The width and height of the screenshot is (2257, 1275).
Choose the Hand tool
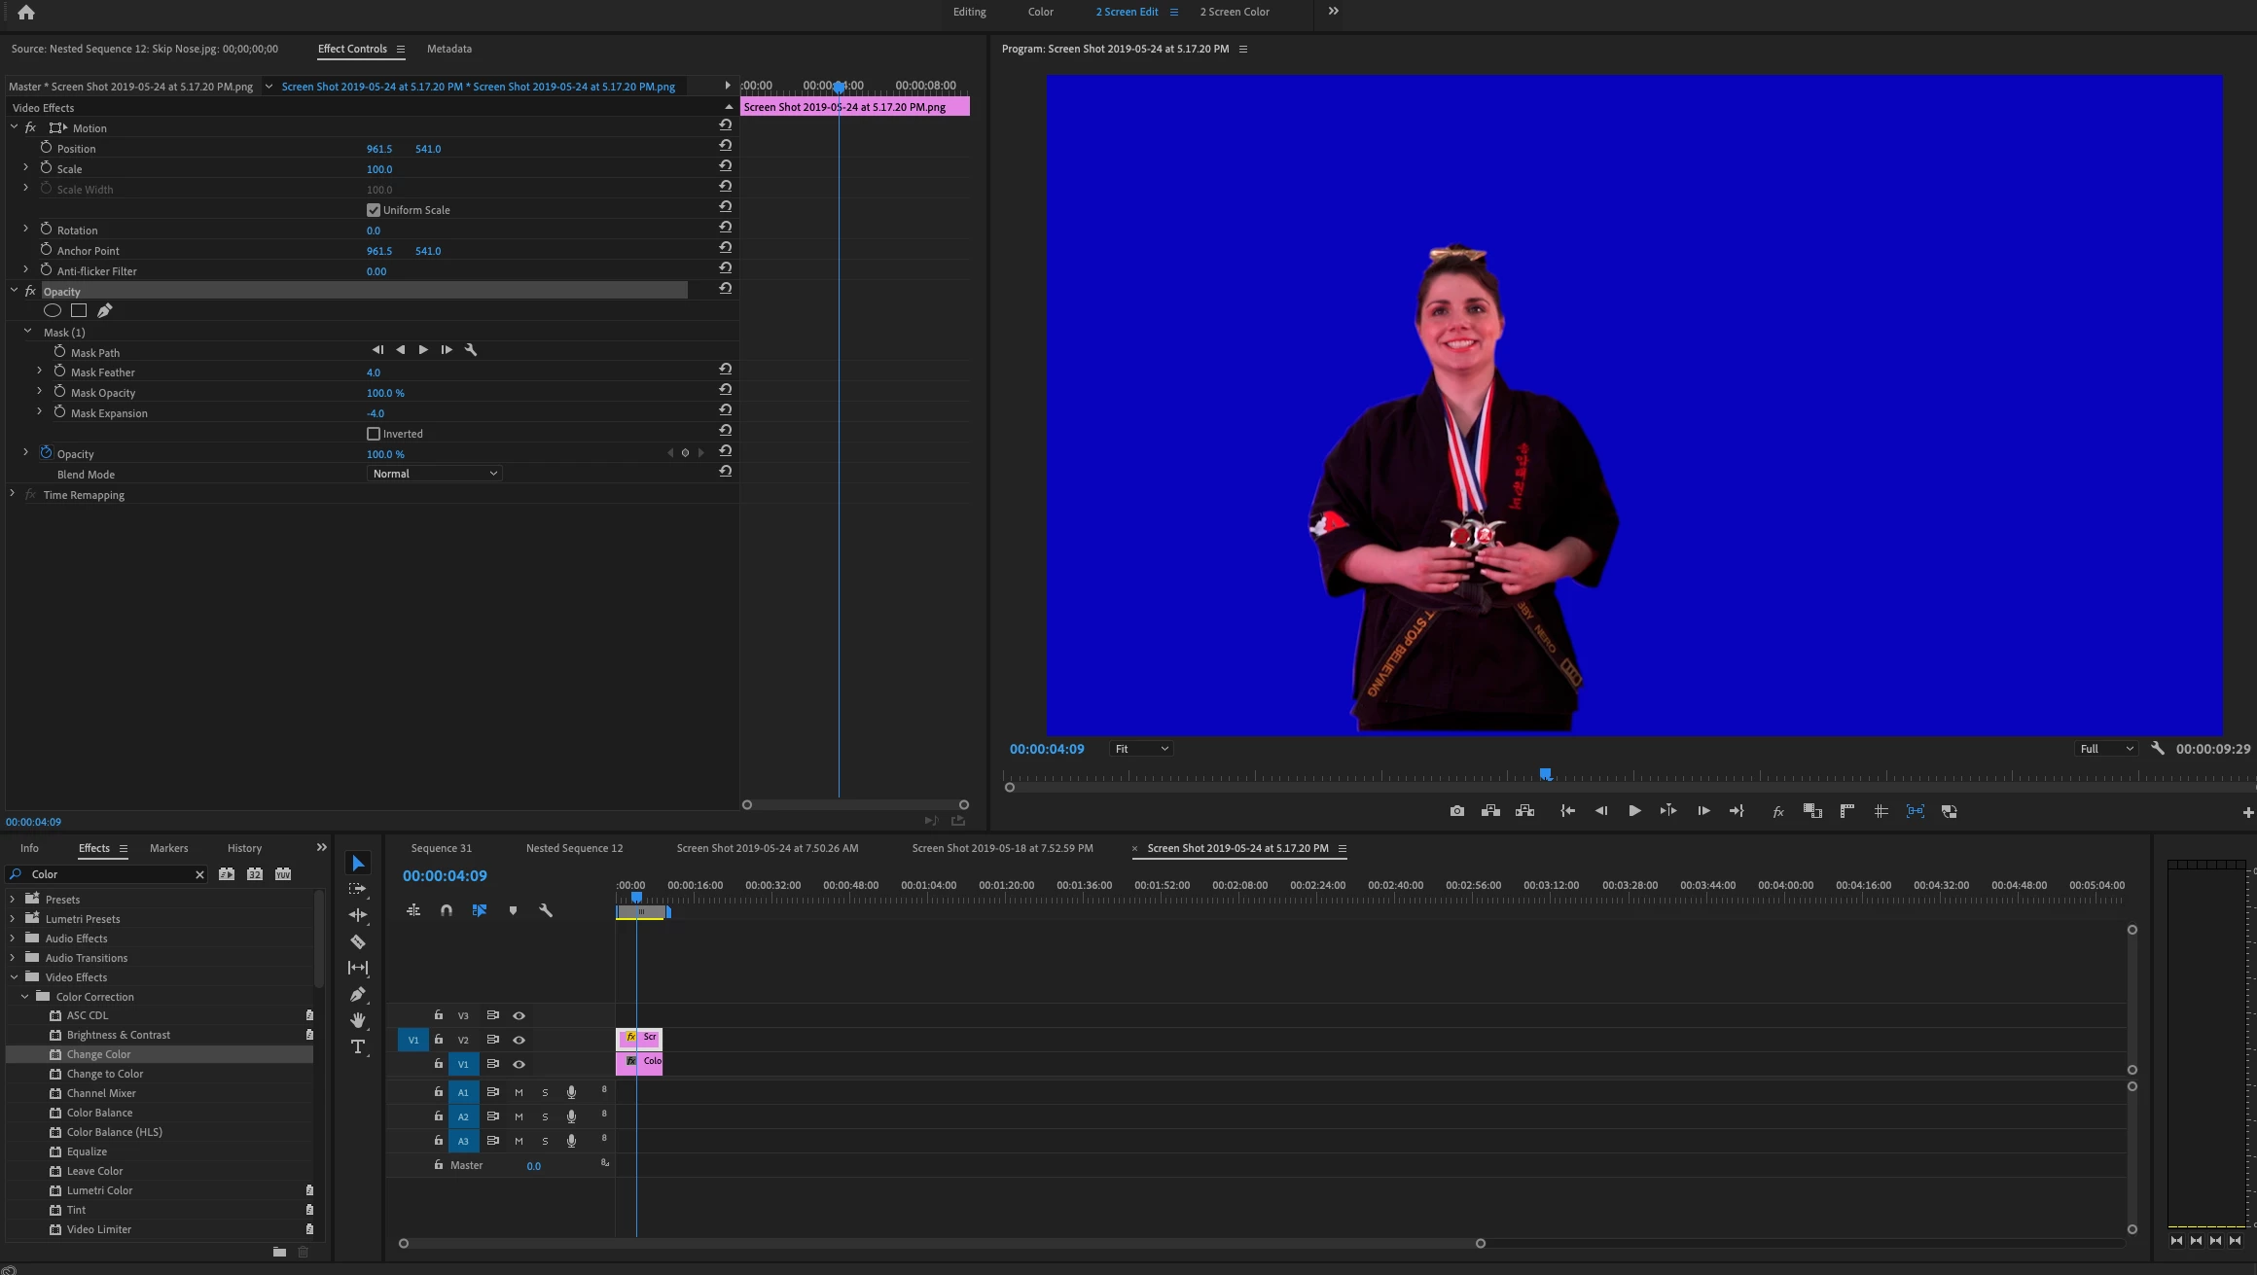[358, 1020]
